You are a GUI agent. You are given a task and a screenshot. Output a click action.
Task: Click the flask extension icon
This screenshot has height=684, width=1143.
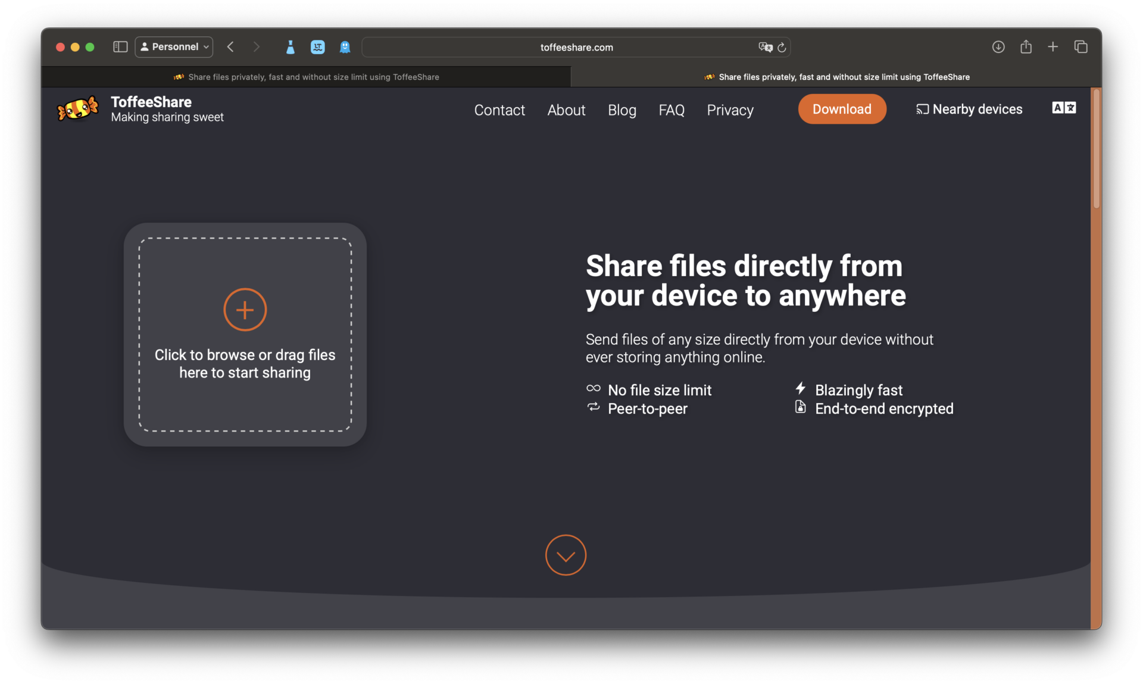pos(291,47)
